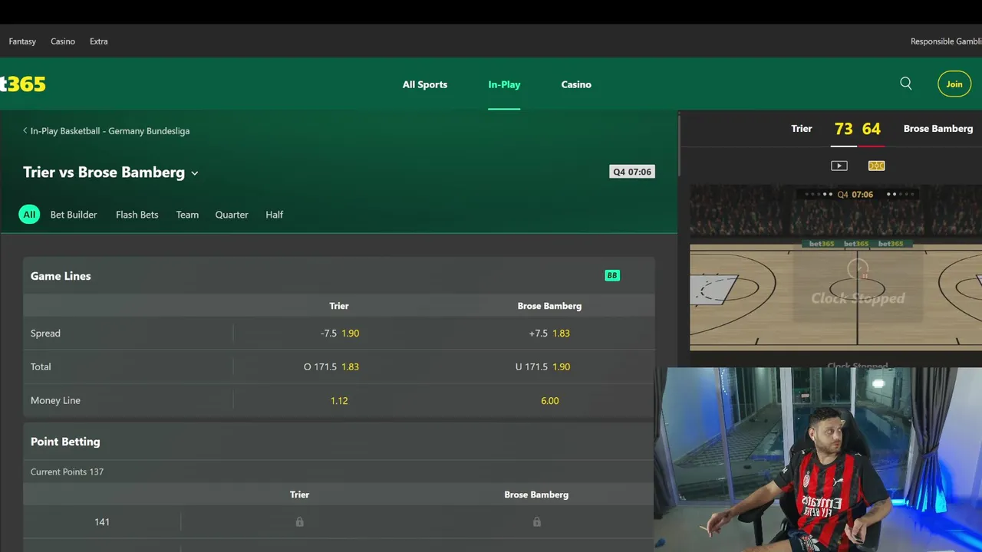Switch to the Quarter markets tab

[x=232, y=215]
